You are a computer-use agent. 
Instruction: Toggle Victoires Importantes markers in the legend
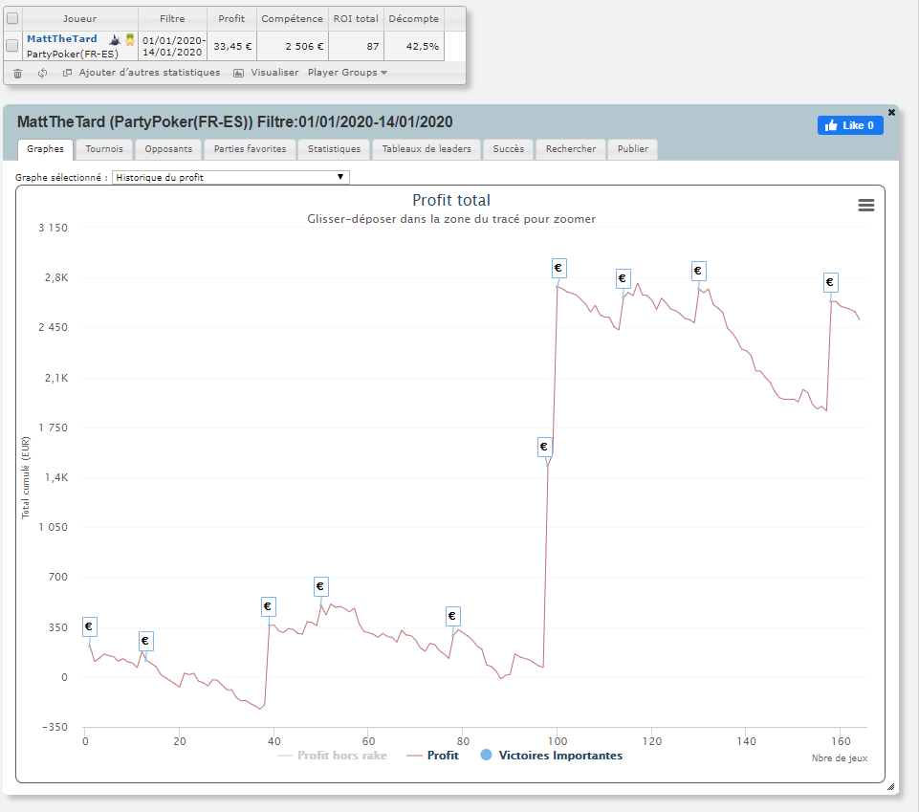552,756
